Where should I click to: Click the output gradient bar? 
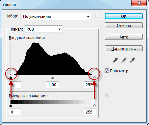tap(53, 102)
